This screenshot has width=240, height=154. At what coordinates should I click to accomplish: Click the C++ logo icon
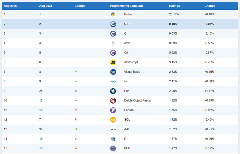(113, 24)
